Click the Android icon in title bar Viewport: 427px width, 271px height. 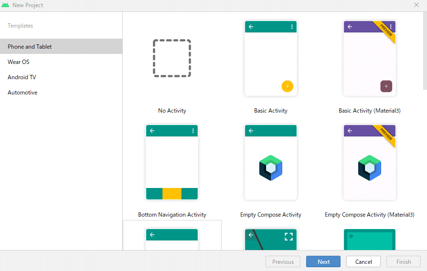pyautogui.click(x=5, y=5)
